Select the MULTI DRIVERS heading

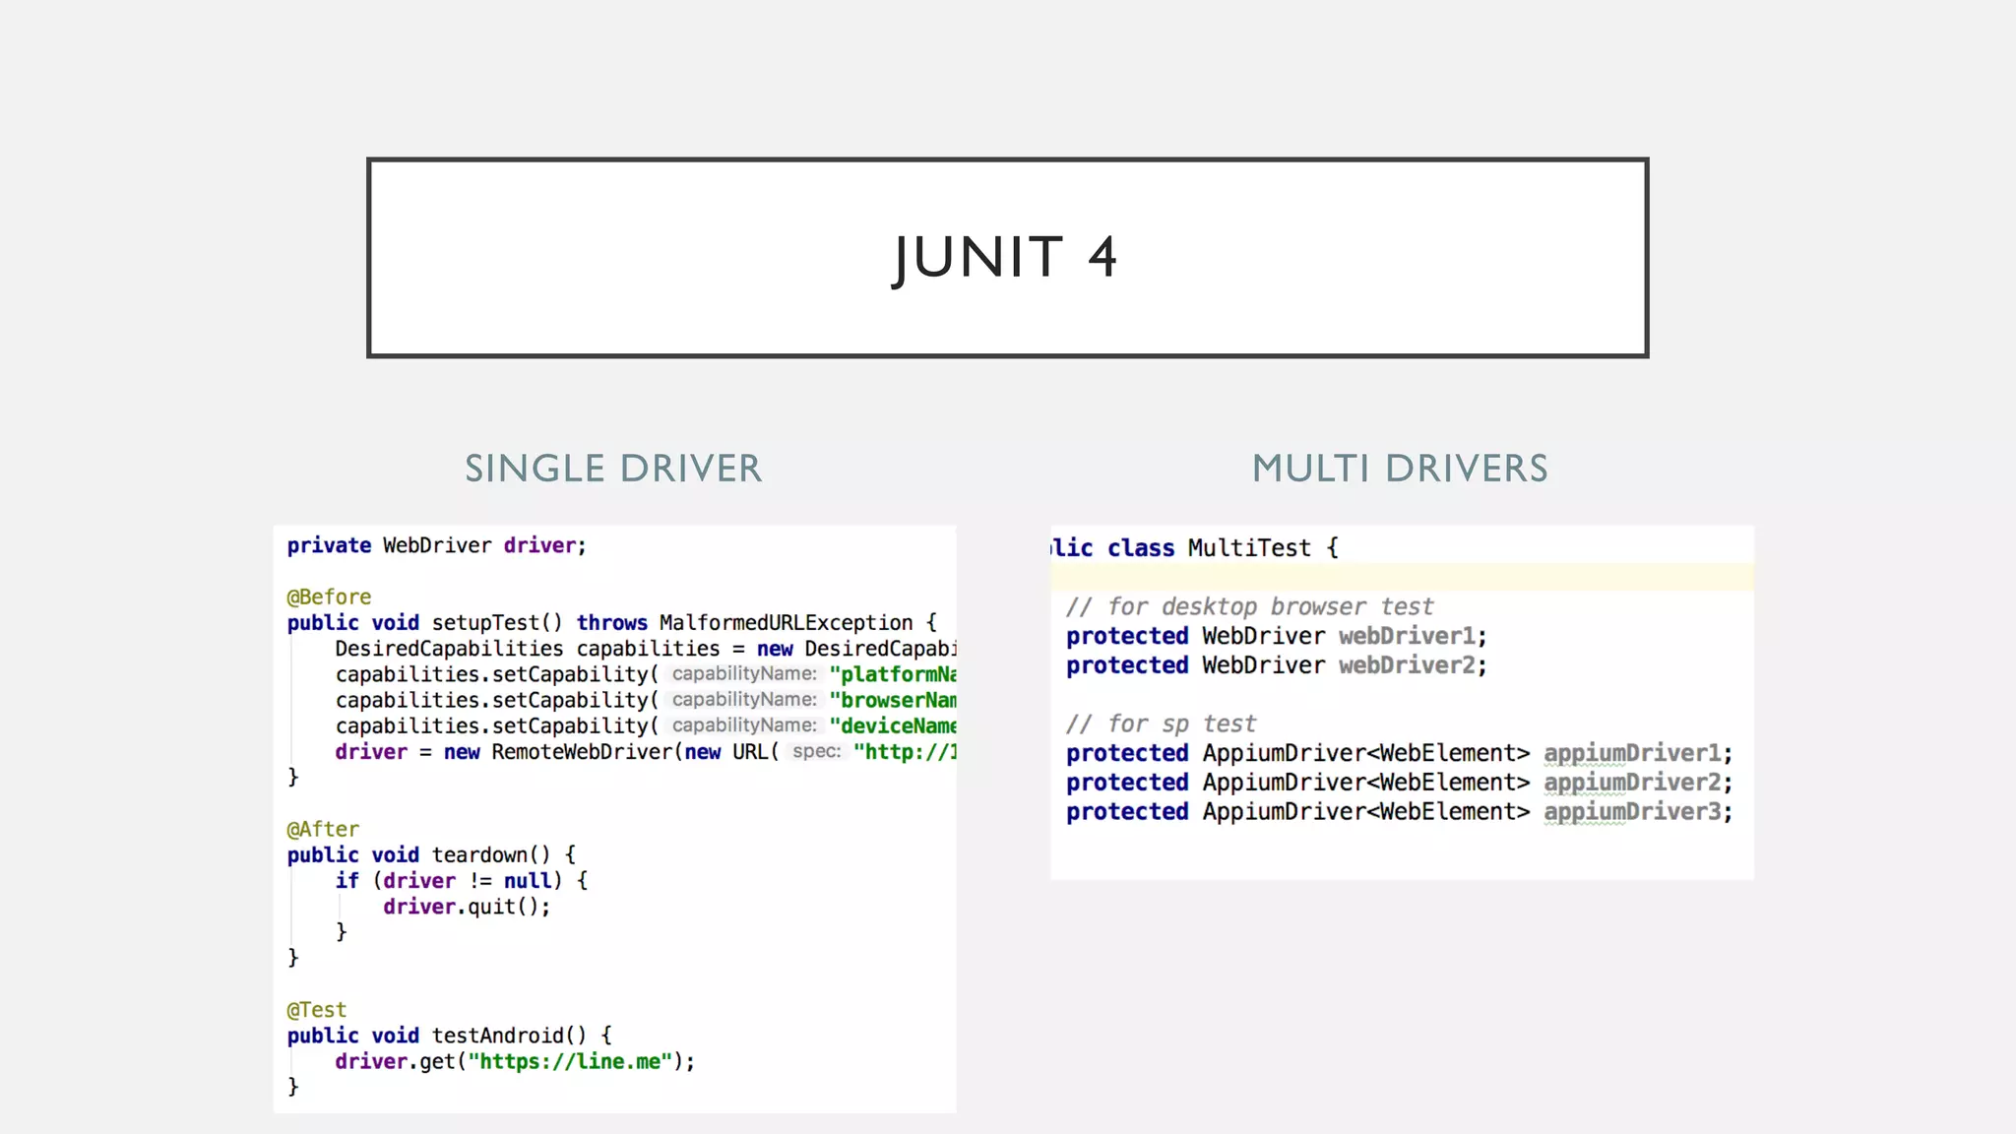click(x=1400, y=469)
